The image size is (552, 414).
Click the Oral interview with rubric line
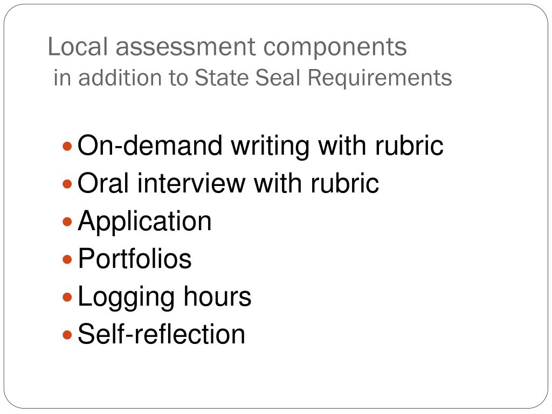click(228, 183)
